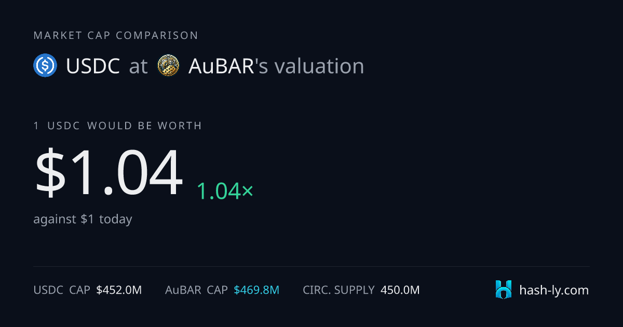Click the blue USDC coin icon
This screenshot has height=327, width=623.
pyautogui.click(x=45, y=66)
